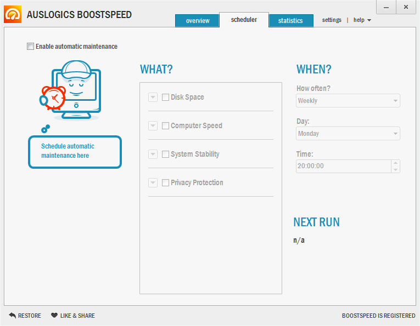The height and width of the screenshot is (326, 420).
Task: Minimize the BoostSpeed window
Action: tap(386, 7)
